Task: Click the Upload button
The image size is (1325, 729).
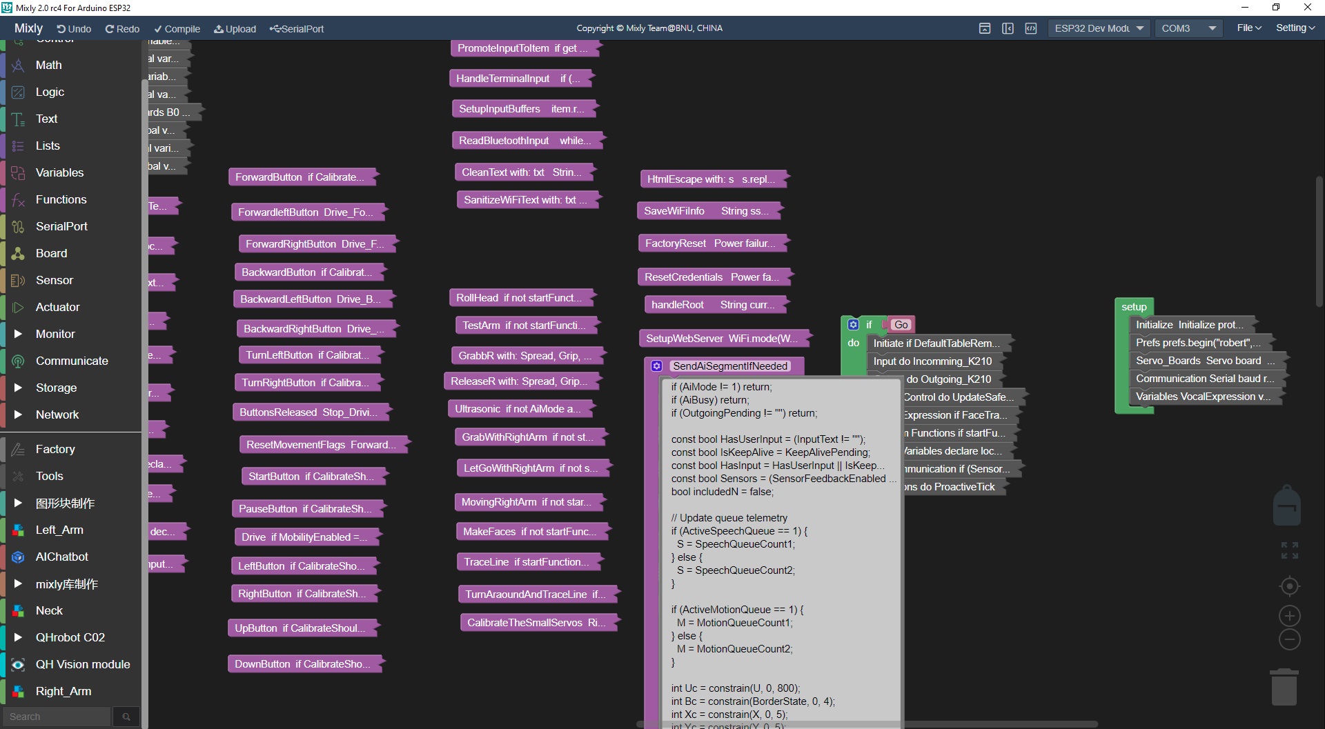Action: click(x=235, y=29)
